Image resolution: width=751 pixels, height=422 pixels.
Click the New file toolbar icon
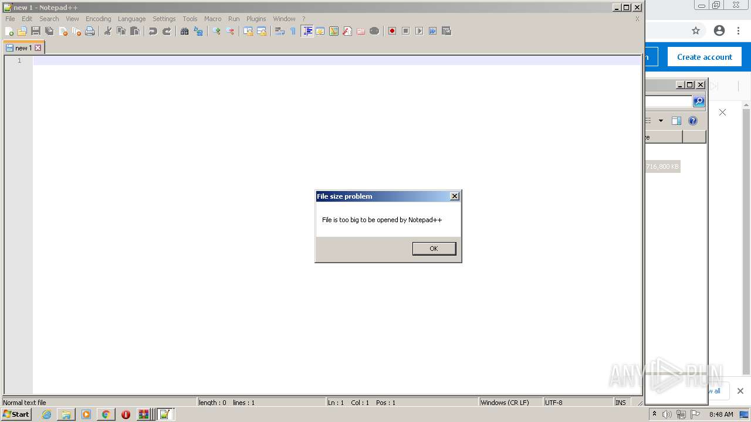point(9,31)
